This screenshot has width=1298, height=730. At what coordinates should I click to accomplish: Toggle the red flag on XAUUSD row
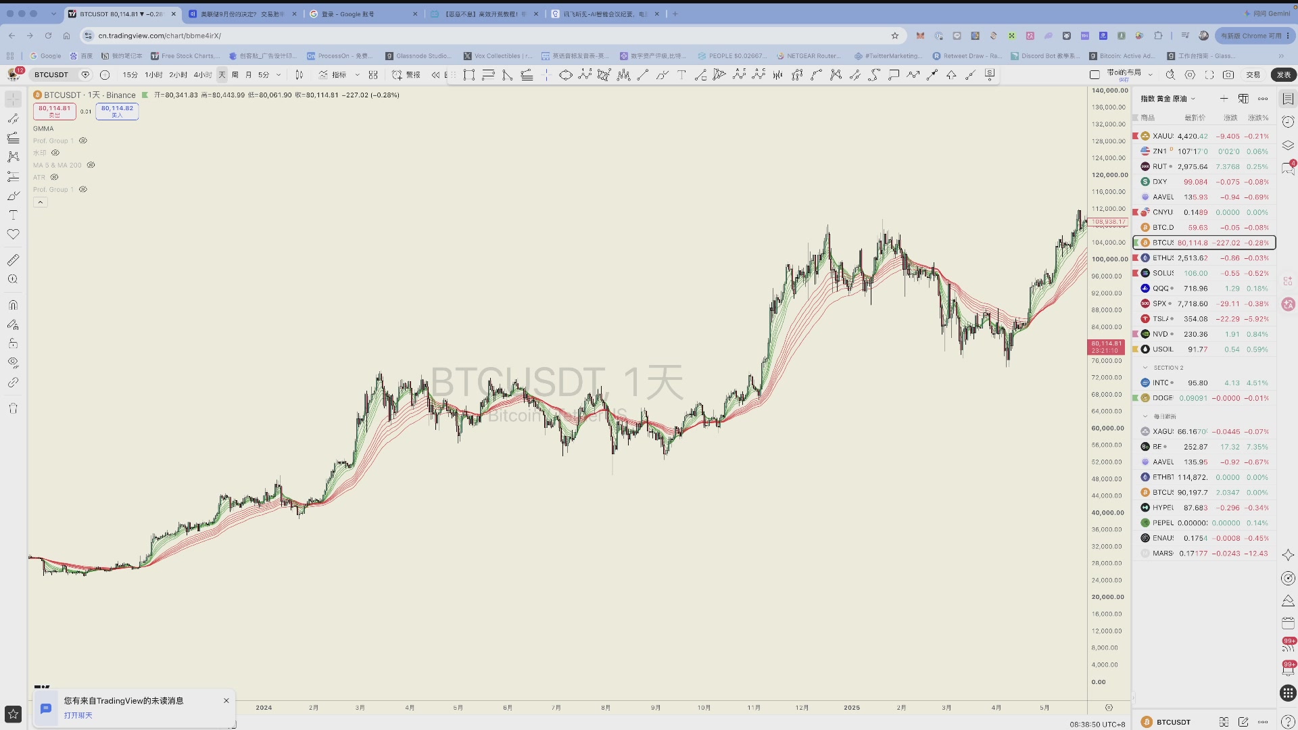click(x=1136, y=136)
